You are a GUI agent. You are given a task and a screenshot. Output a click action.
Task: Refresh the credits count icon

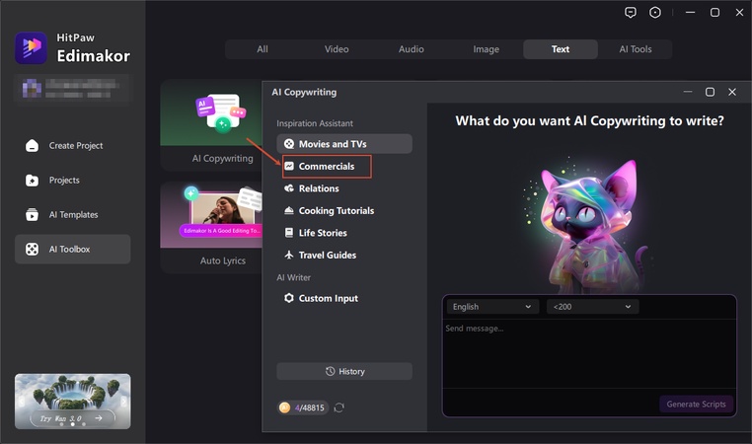pyautogui.click(x=339, y=407)
